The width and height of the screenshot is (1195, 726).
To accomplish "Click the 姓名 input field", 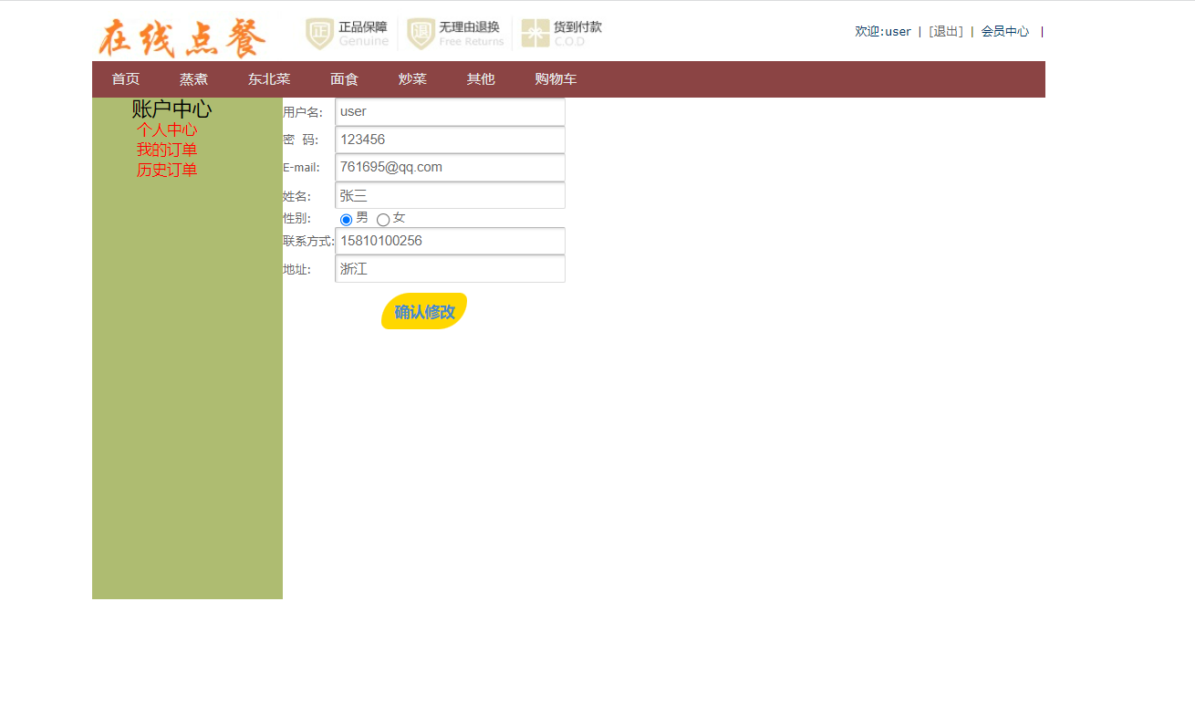I will click(x=450, y=195).
